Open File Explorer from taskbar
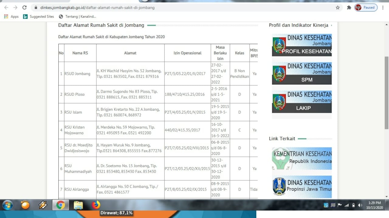Screen dimensions: 389x218 78,205
